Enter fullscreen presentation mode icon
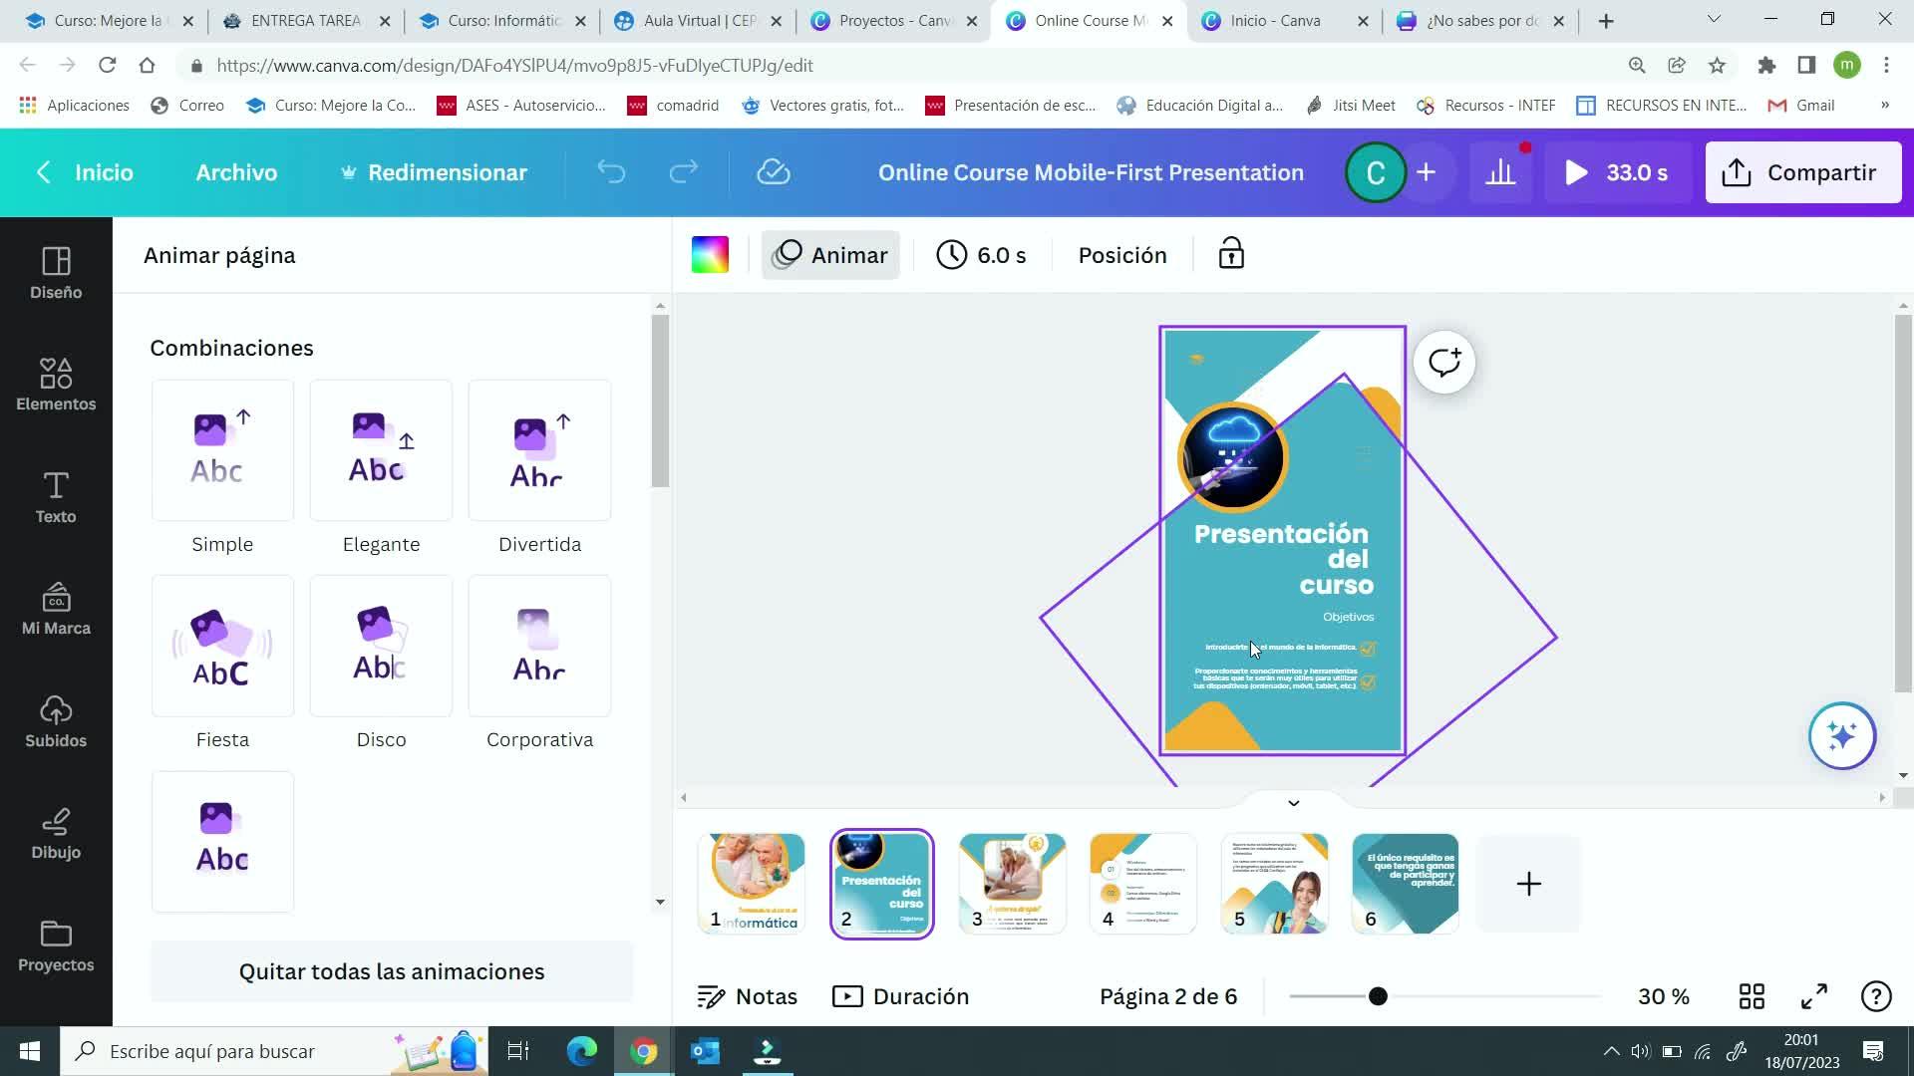 [x=1814, y=996]
